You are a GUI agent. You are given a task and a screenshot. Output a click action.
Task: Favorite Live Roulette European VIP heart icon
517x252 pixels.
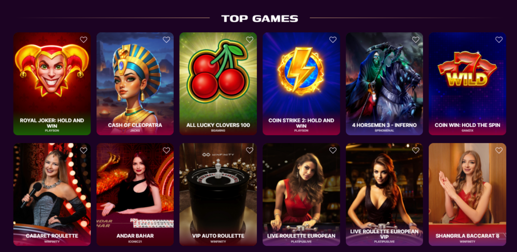[x=416, y=150]
